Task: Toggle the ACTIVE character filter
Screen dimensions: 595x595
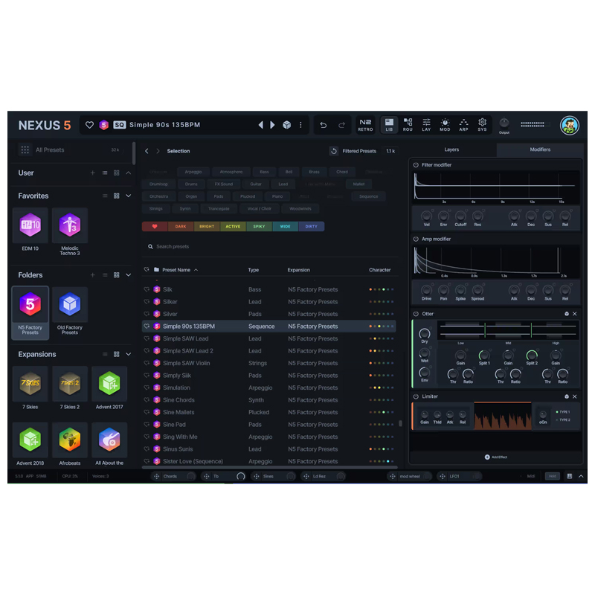Action: (233, 227)
